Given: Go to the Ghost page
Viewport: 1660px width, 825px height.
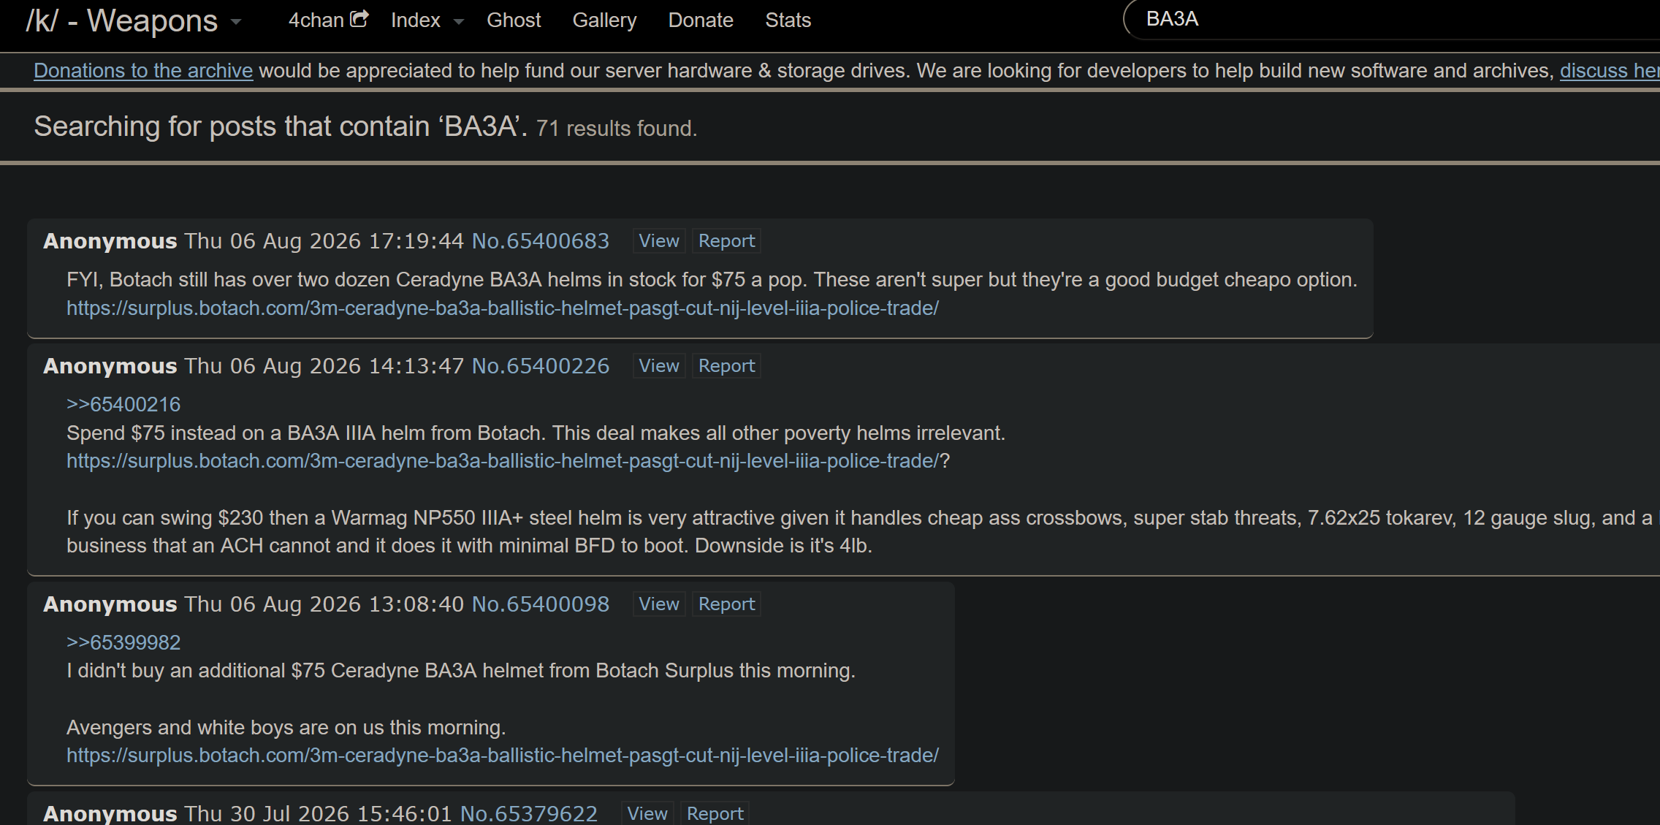Looking at the screenshot, I should point(514,20).
